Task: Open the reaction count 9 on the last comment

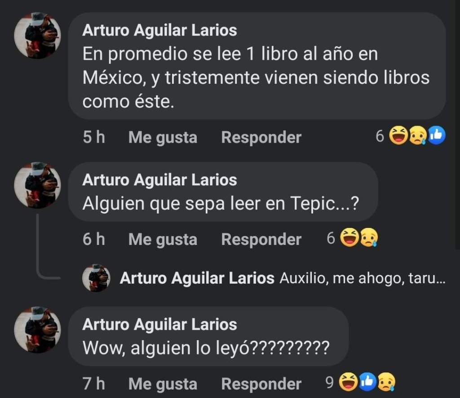Action: pos(329,382)
